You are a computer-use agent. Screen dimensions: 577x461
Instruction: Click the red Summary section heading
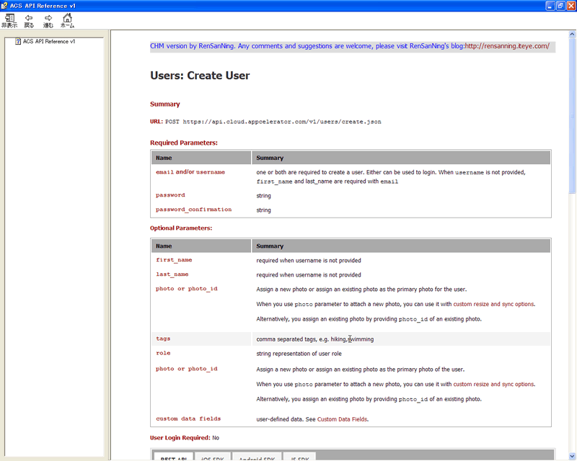point(165,104)
